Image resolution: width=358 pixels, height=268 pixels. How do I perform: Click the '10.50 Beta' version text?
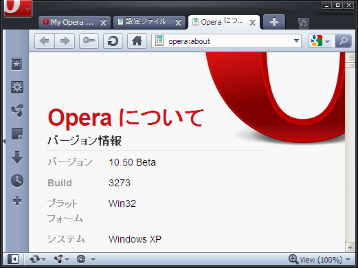point(132,162)
